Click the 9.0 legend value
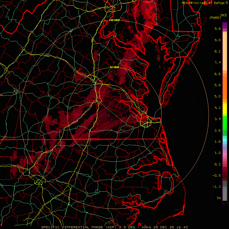This screenshot has height=229, width=229. tap(218, 40)
